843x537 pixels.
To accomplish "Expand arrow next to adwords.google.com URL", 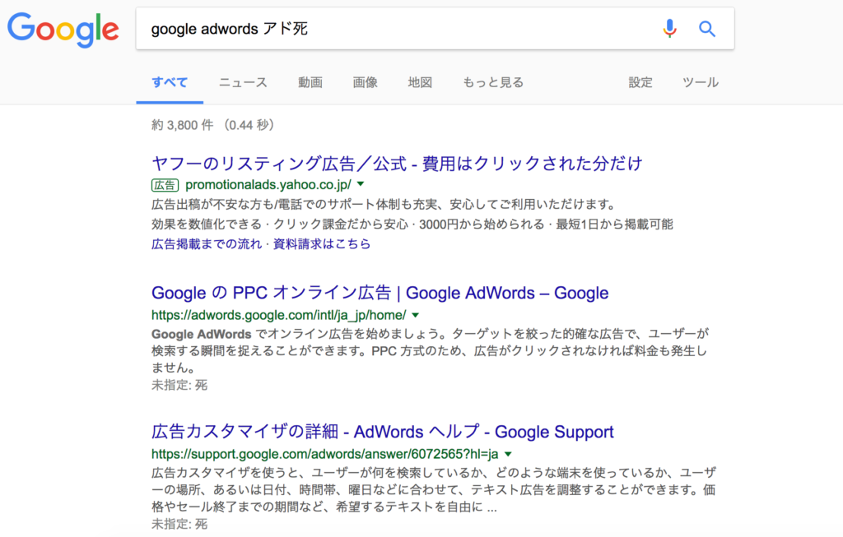I will pyautogui.click(x=416, y=315).
